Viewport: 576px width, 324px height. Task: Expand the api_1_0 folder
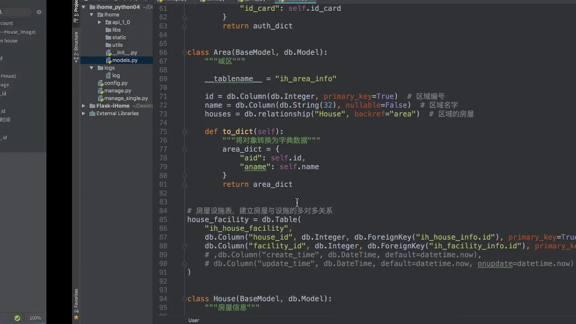[x=99, y=22]
